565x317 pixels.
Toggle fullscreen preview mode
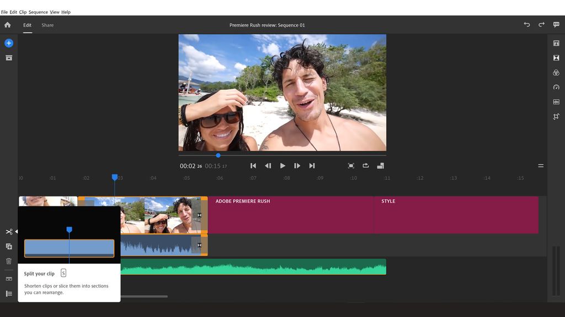[351, 165]
